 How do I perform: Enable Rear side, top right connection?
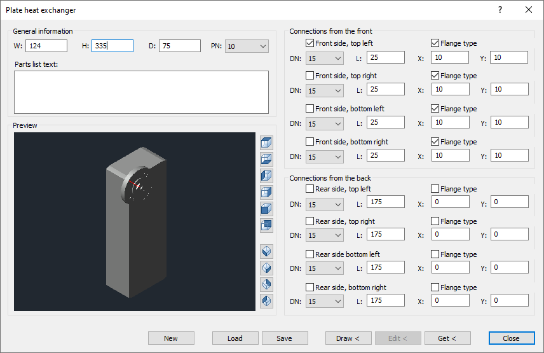point(310,221)
